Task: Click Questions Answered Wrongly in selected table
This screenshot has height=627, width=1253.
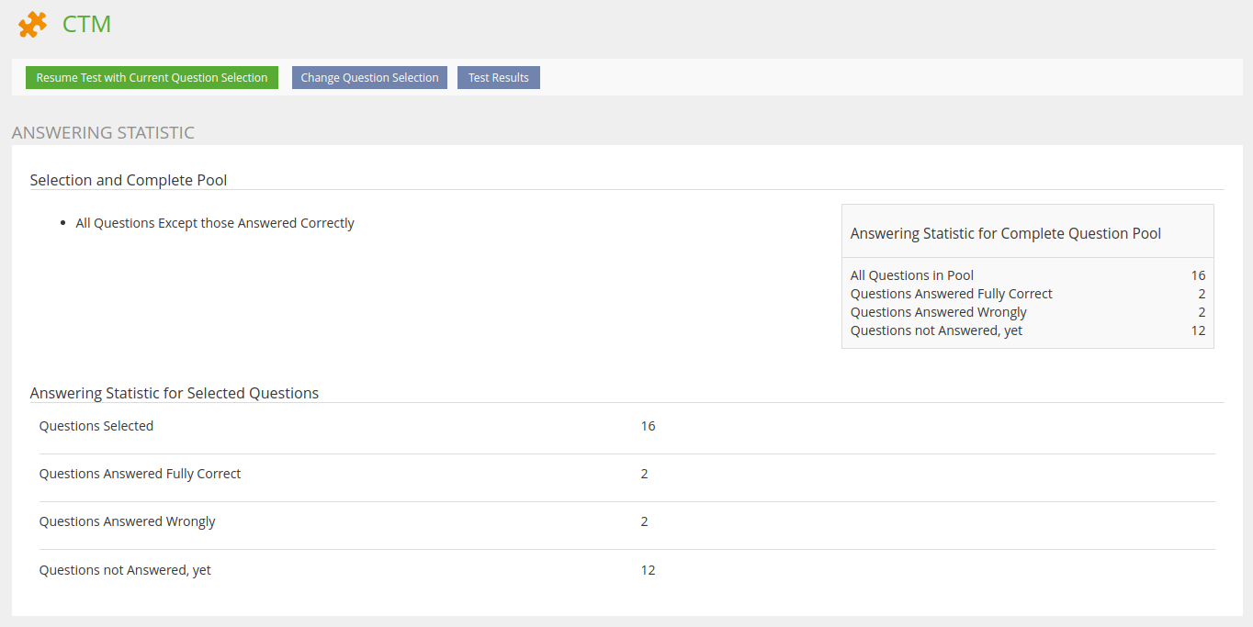Action: click(x=127, y=521)
